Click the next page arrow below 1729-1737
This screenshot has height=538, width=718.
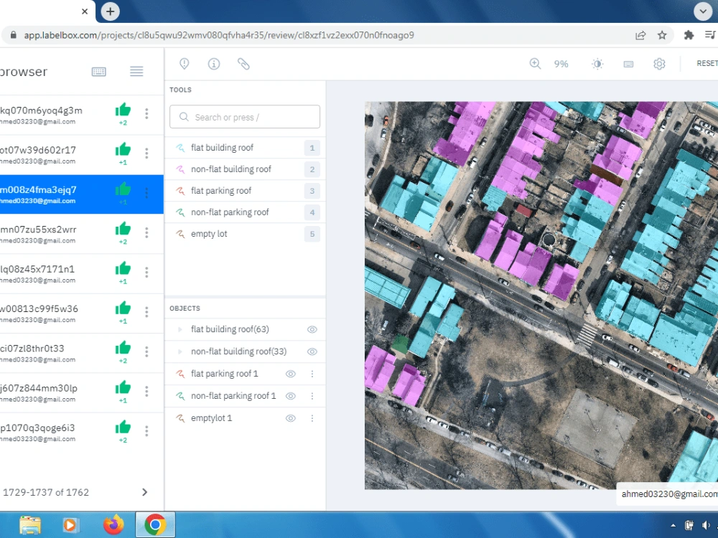tap(144, 492)
